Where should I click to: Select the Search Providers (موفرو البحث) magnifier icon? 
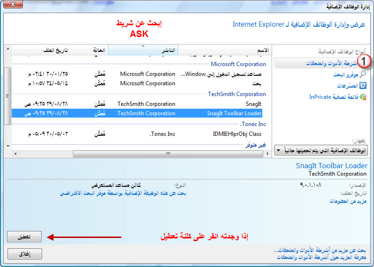pyautogui.click(x=363, y=74)
